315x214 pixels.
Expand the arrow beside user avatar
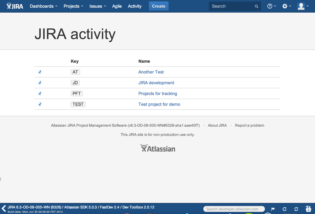[307, 6]
